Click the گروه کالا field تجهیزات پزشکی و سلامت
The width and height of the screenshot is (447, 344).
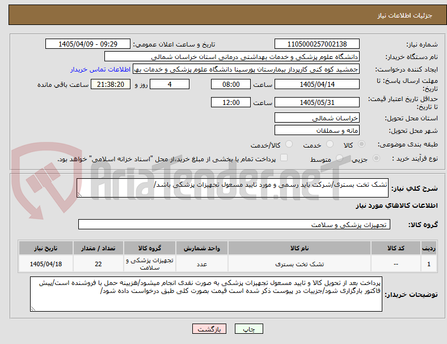pos(234,224)
